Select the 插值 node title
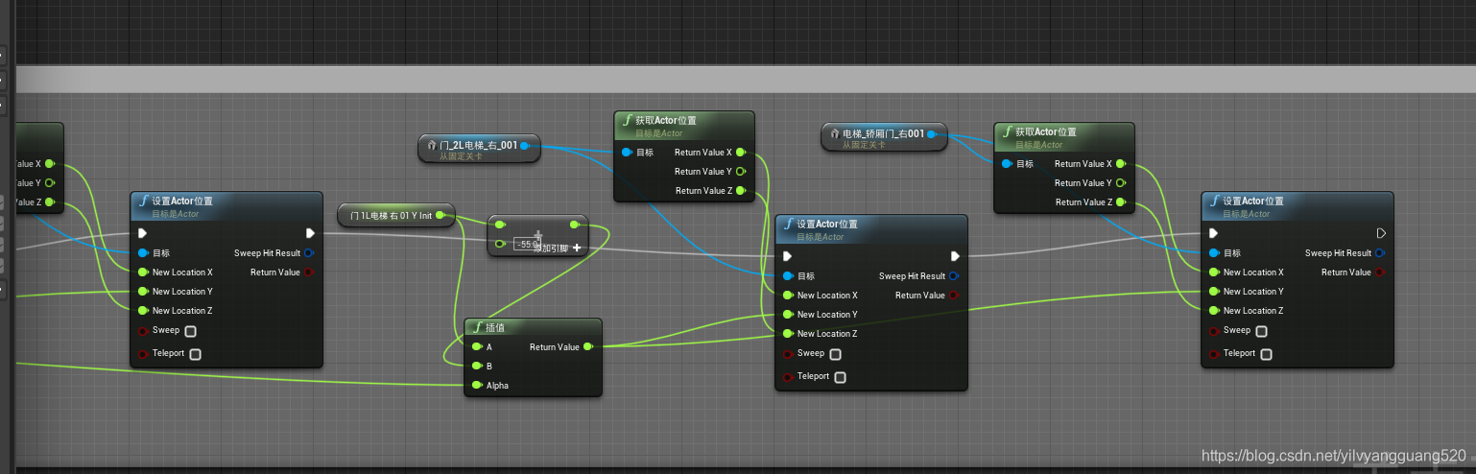The width and height of the screenshot is (1476, 474). click(x=495, y=327)
